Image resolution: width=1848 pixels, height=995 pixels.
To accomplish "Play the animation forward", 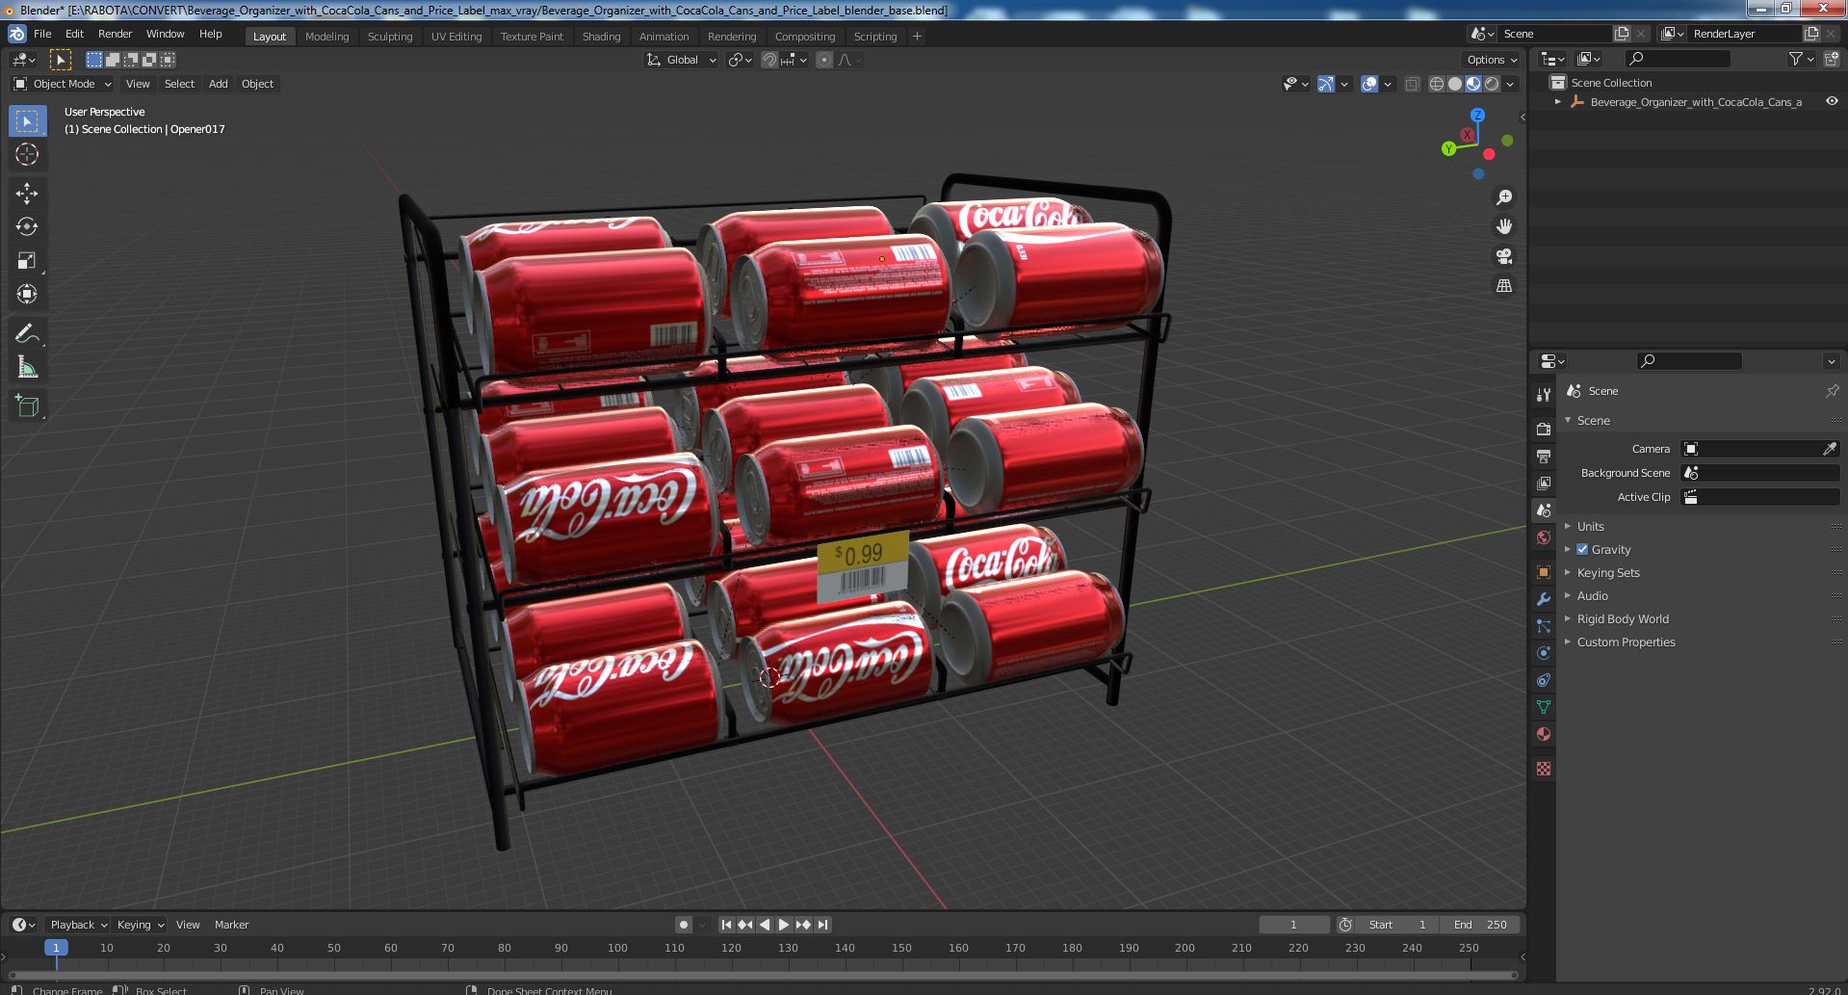I will click(784, 925).
